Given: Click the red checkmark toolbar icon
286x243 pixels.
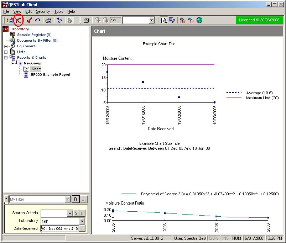Looking at the screenshot, I should [x=29, y=20].
